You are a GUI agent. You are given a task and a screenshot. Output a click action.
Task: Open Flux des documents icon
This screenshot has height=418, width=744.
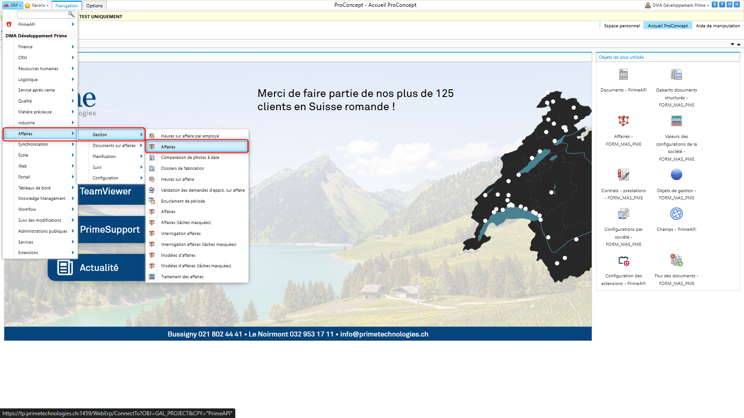tap(676, 260)
